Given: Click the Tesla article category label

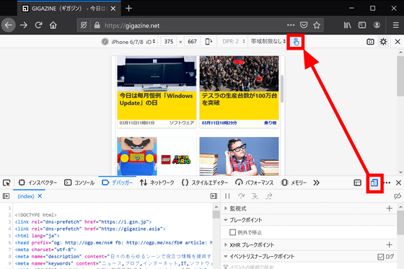Looking at the screenshot, I should pyautogui.click(x=271, y=123).
